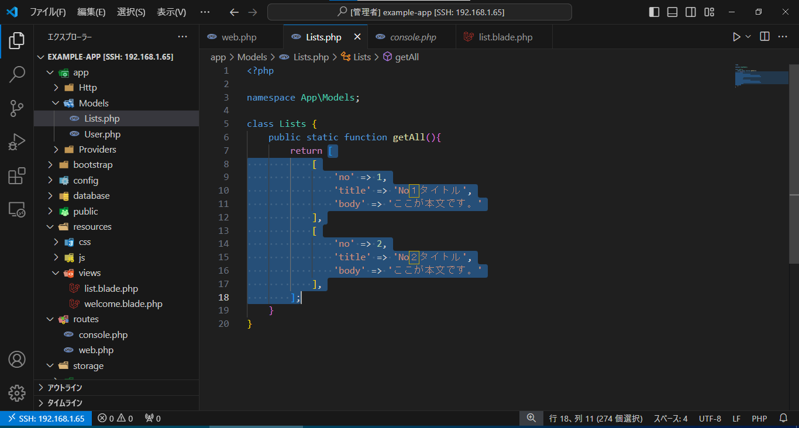
Task: Collapse the EXAMPLE-APP root folder
Action: click(116, 57)
